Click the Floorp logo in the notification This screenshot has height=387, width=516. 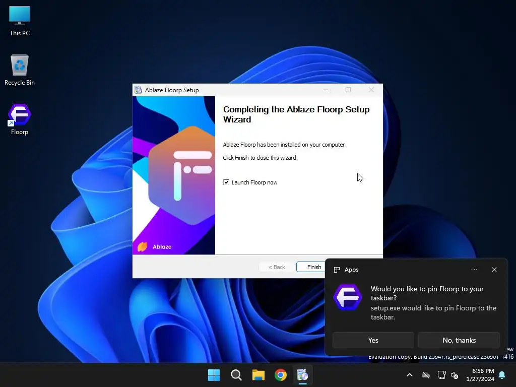point(348,297)
